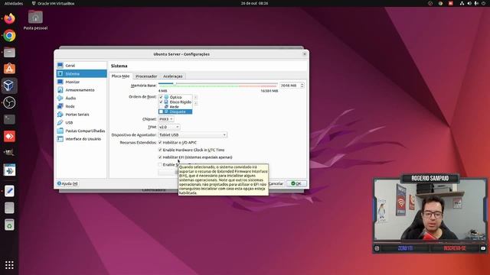This screenshot has width=490, height=275.
Task: Enable Disquete in boot order
Action: (x=161, y=112)
